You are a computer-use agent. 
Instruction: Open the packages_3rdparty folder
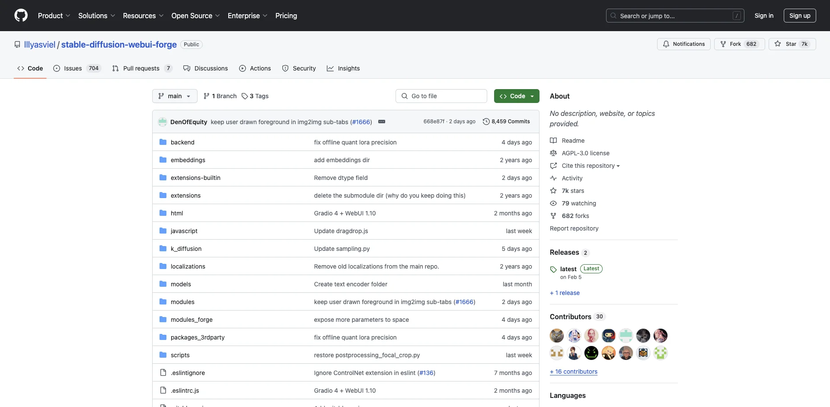[198, 337]
